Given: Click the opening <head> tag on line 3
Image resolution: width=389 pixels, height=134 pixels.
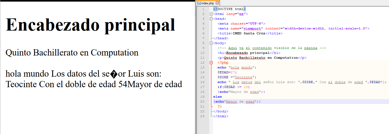Looking at the screenshot, I should pyautogui.click(x=220, y=19).
